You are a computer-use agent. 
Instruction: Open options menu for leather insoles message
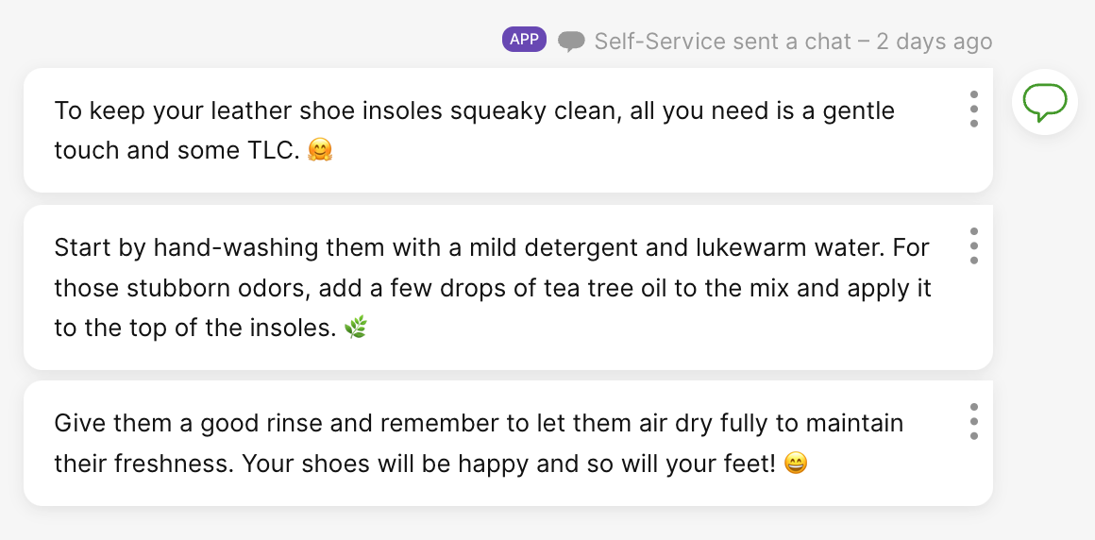pos(973,109)
